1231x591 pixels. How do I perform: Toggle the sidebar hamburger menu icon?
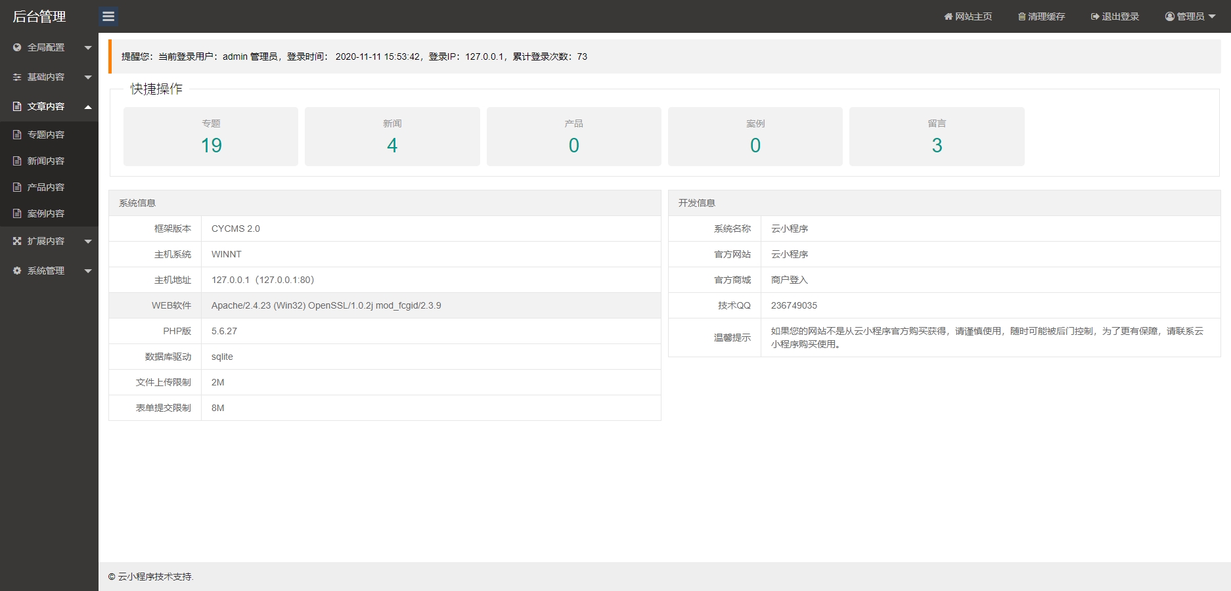point(108,16)
